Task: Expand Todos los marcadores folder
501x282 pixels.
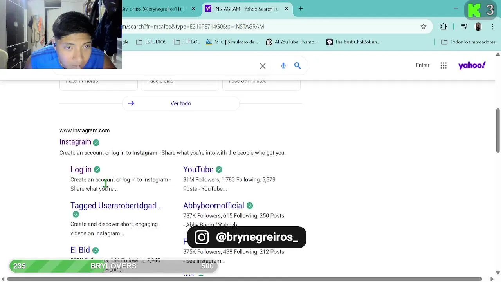Action: [x=468, y=42]
